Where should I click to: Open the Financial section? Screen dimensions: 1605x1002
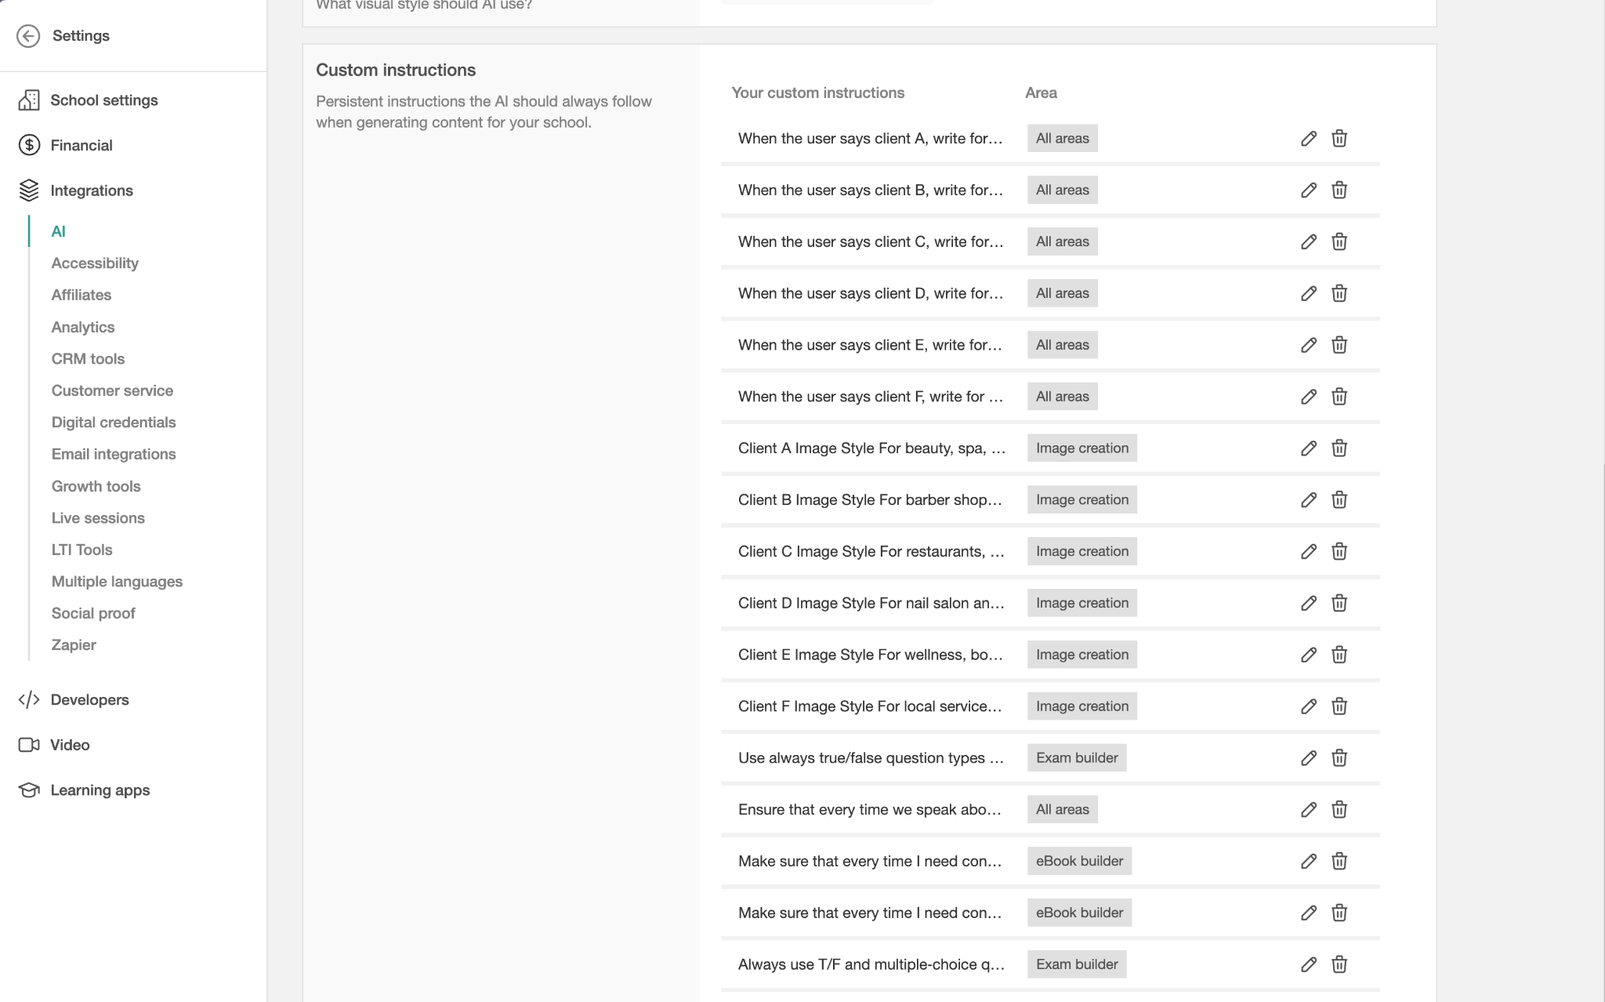pos(82,145)
